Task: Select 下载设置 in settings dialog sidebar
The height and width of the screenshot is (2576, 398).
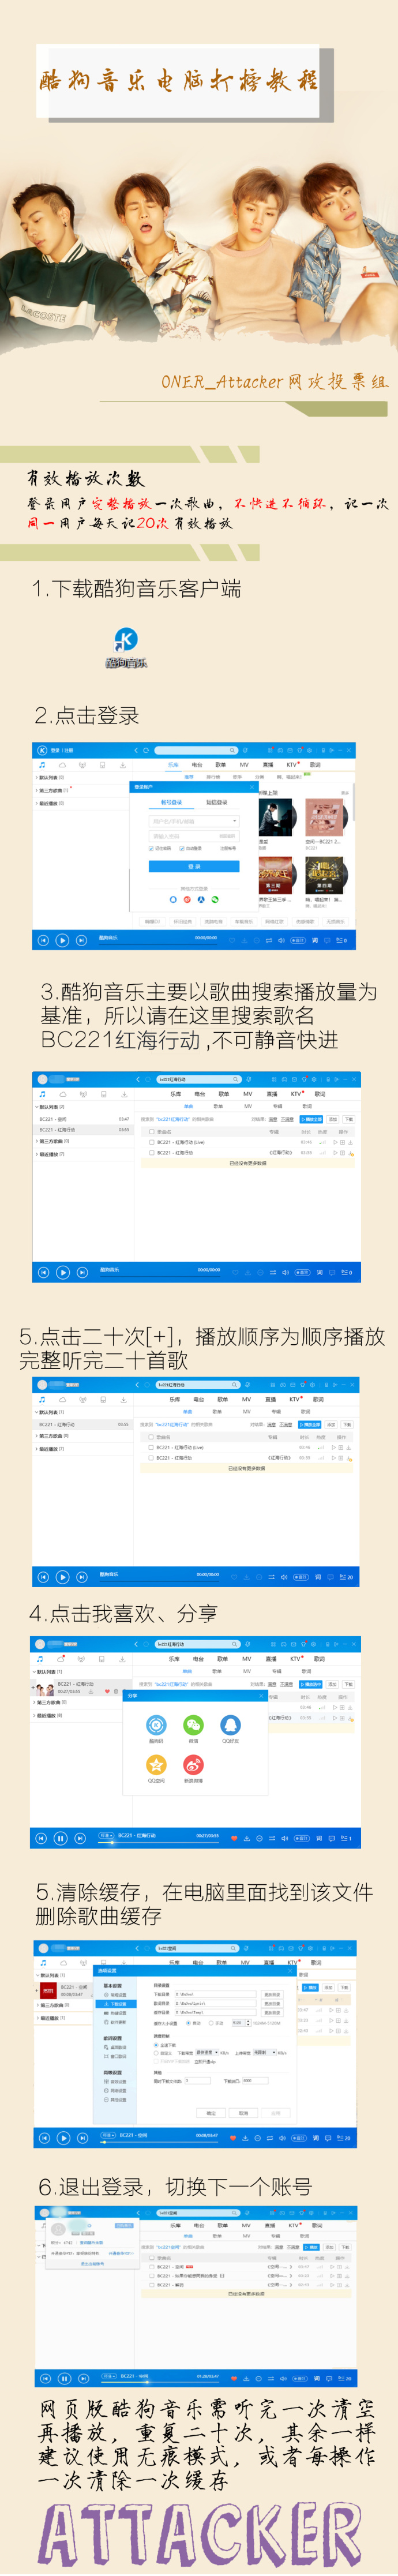Action: pyautogui.click(x=116, y=2004)
